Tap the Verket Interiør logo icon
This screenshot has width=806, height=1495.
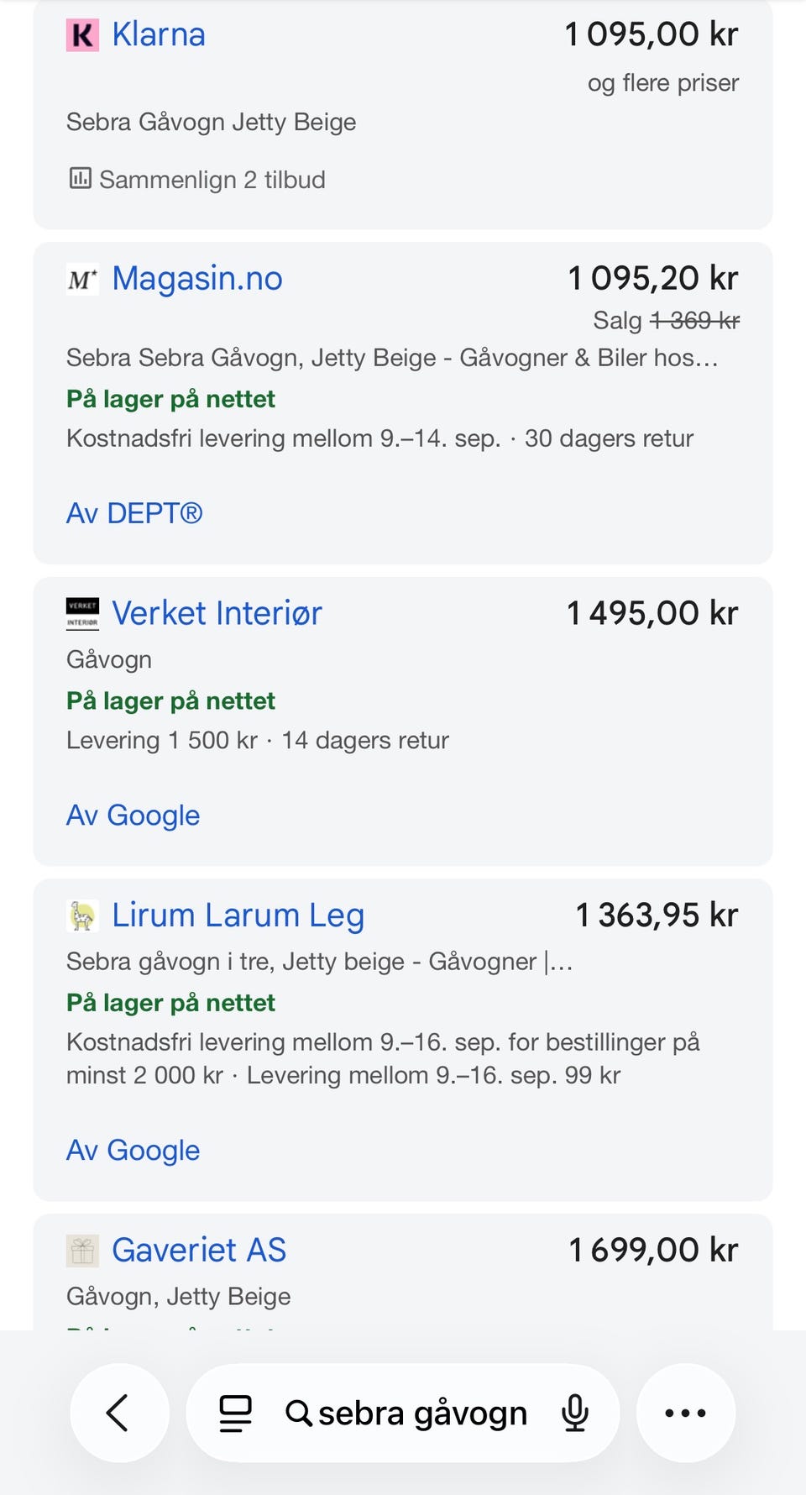click(82, 614)
